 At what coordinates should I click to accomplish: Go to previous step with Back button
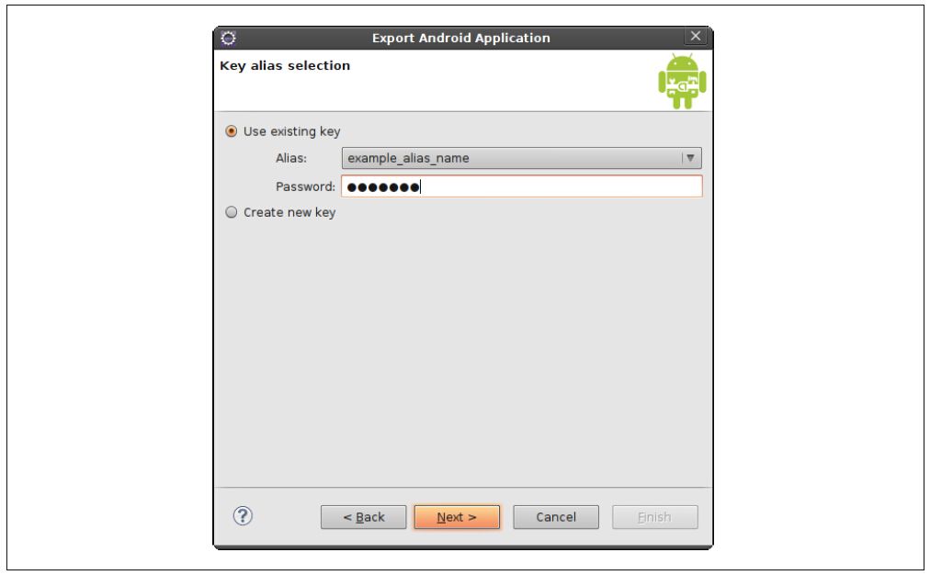point(364,517)
